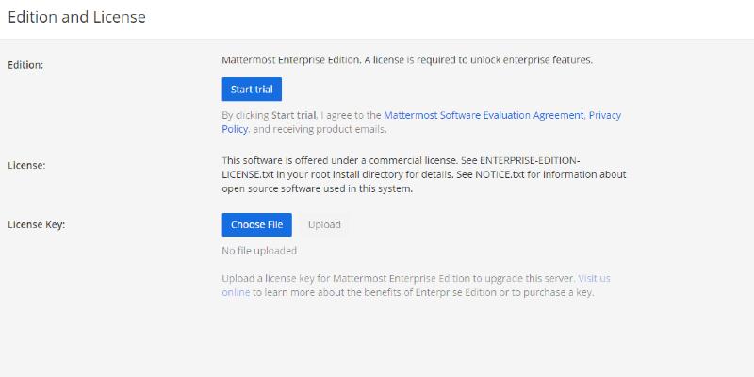Click the Mattermost Enterprise Edition description line
The height and width of the screenshot is (377, 754).
(406, 60)
